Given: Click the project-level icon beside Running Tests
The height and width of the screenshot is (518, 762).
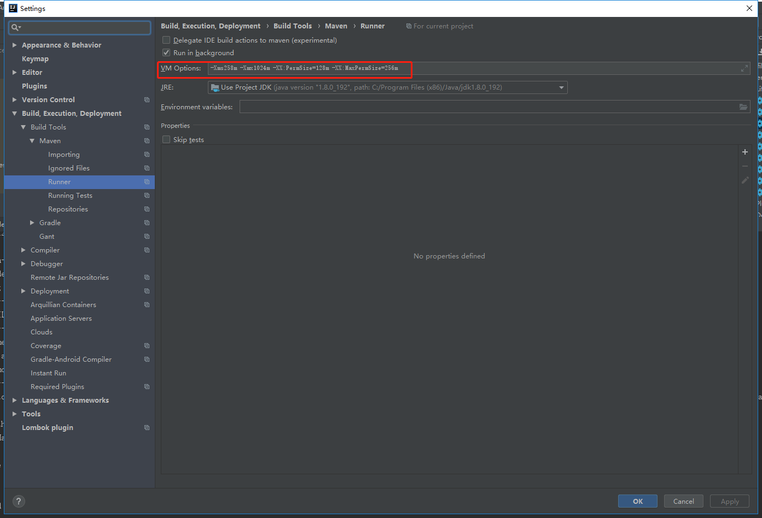Looking at the screenshot, I should click(x=147, y=196).
